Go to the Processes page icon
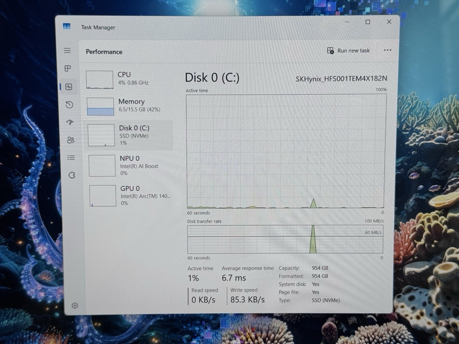The width and height of the screenshot is (459, 344). tap(68, 68)
